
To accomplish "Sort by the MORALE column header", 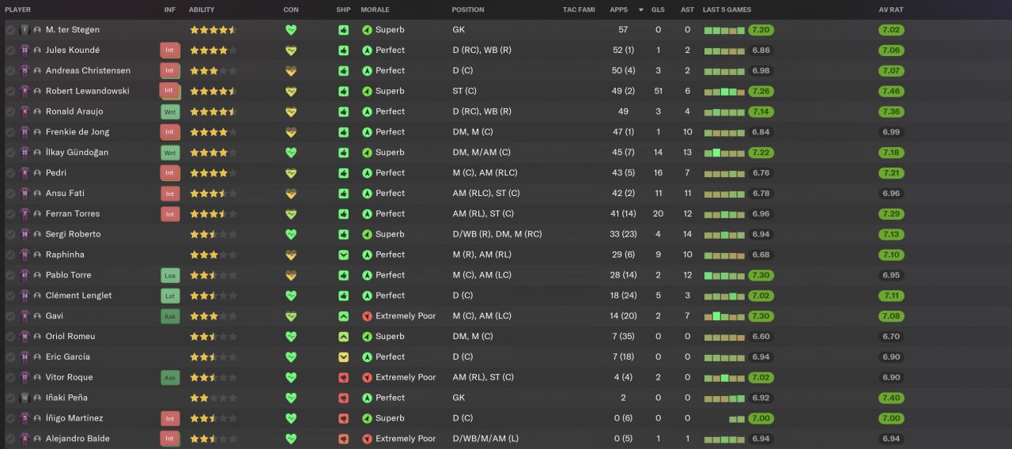I will (375, 9).
